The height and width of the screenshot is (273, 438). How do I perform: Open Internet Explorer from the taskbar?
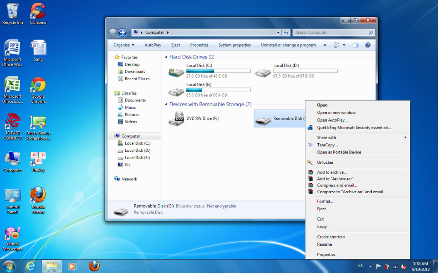point(30,266)
